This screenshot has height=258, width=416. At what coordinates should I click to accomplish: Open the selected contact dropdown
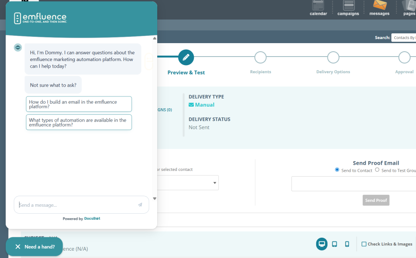coord(188,183)
